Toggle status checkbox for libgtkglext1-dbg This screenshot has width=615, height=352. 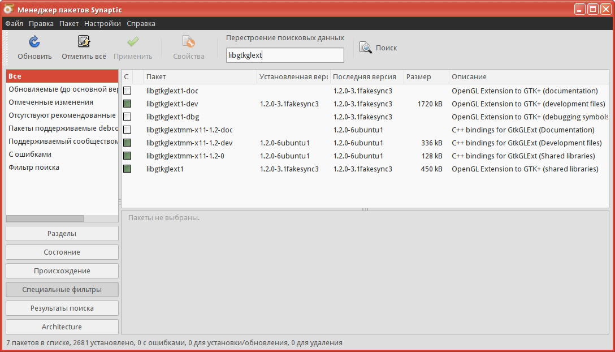coord(127,117)
